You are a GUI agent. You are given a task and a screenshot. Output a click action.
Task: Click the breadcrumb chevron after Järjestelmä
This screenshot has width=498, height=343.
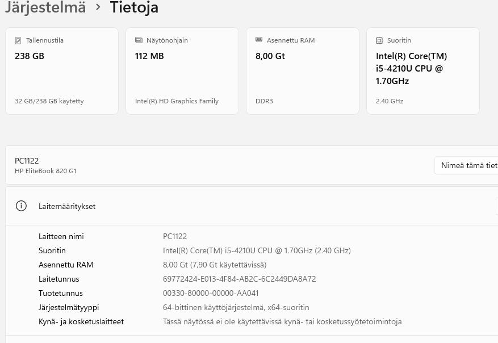(98, 7)
